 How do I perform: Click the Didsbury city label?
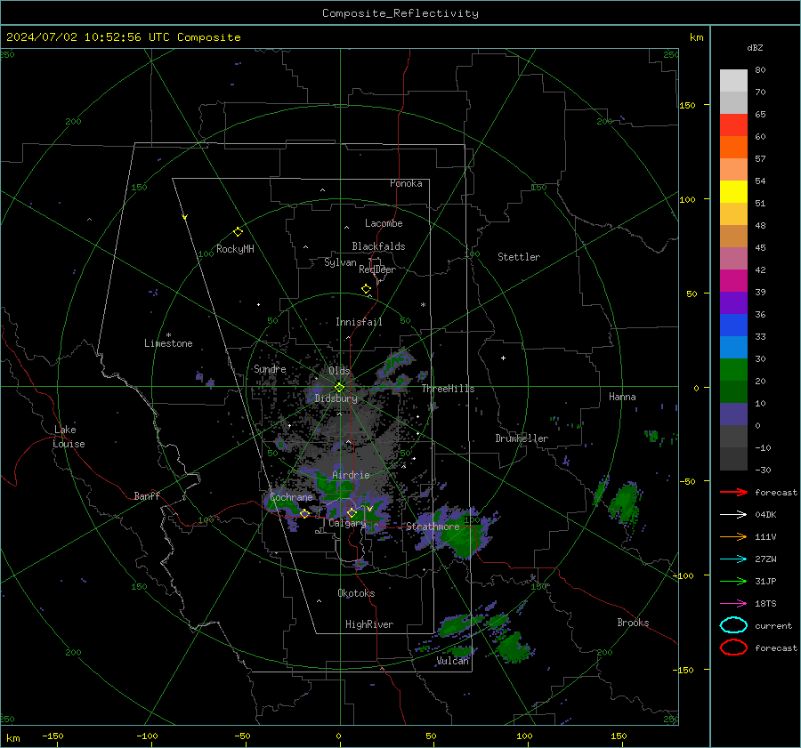(336, 398)
